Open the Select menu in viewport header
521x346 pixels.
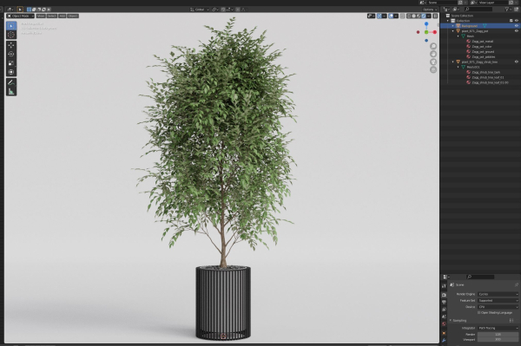coord(52,16)
